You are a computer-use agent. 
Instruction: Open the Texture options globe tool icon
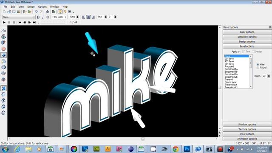click(x=3, y=67)
